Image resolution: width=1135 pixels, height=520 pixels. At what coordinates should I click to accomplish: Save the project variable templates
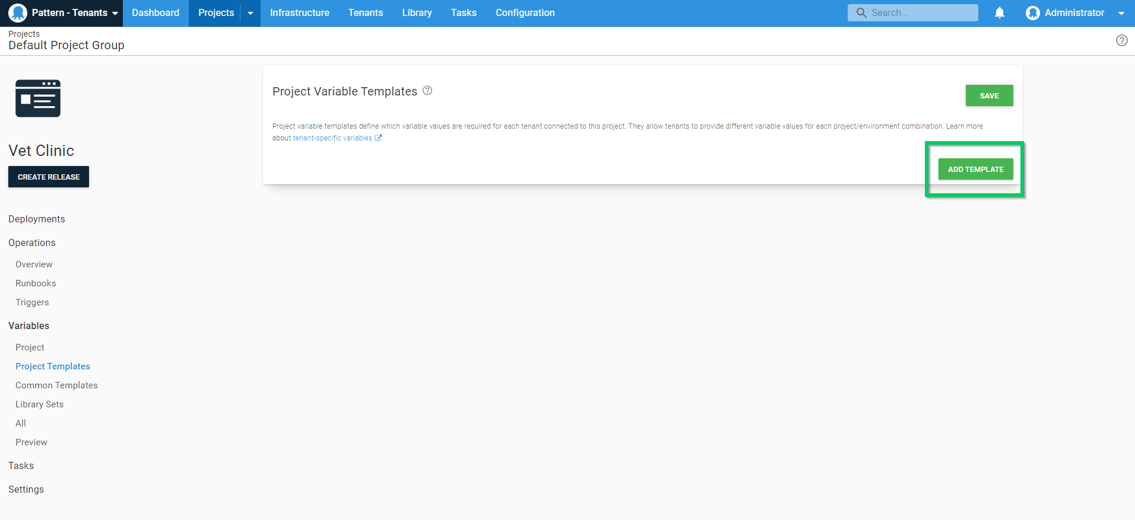(989, 95)
